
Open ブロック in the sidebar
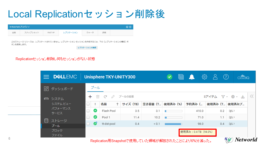click(57, 130)
